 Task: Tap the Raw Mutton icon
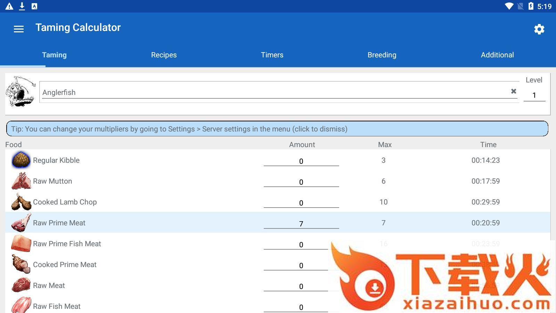[x=21, y=181]
